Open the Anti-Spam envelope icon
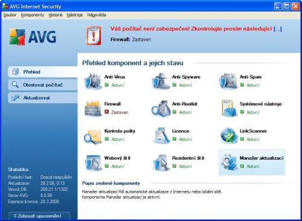This screenshot has height=221, width=302. [228, 81]
